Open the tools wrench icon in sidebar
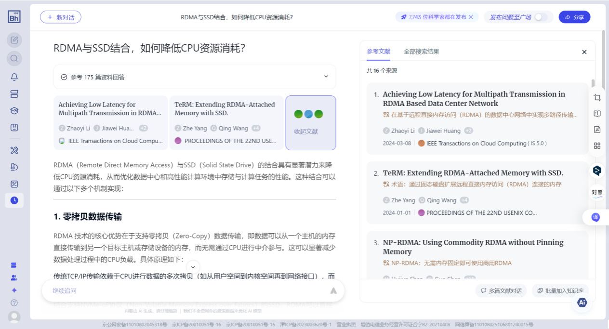Screen dimensions: 609x329 click(14, 150)
